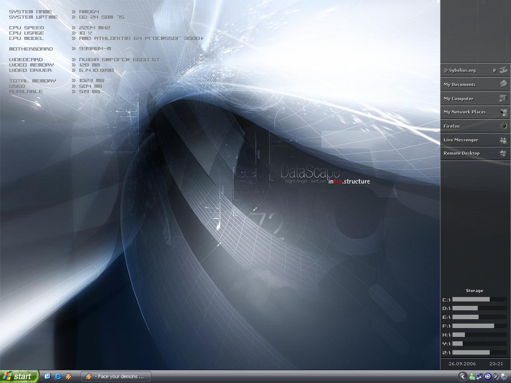Open My Computer sidebar shortcut
The width and height of the screenshot is (511, 383).
click(x=459, y=98)
